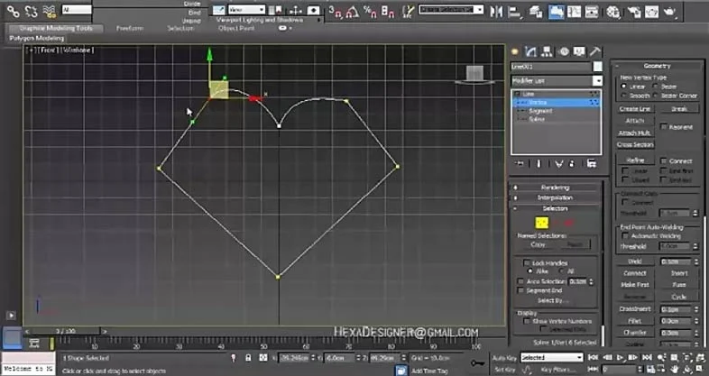Enable the Lock Handles checkbox
The image size is (709, 376).
click(526, 262)
